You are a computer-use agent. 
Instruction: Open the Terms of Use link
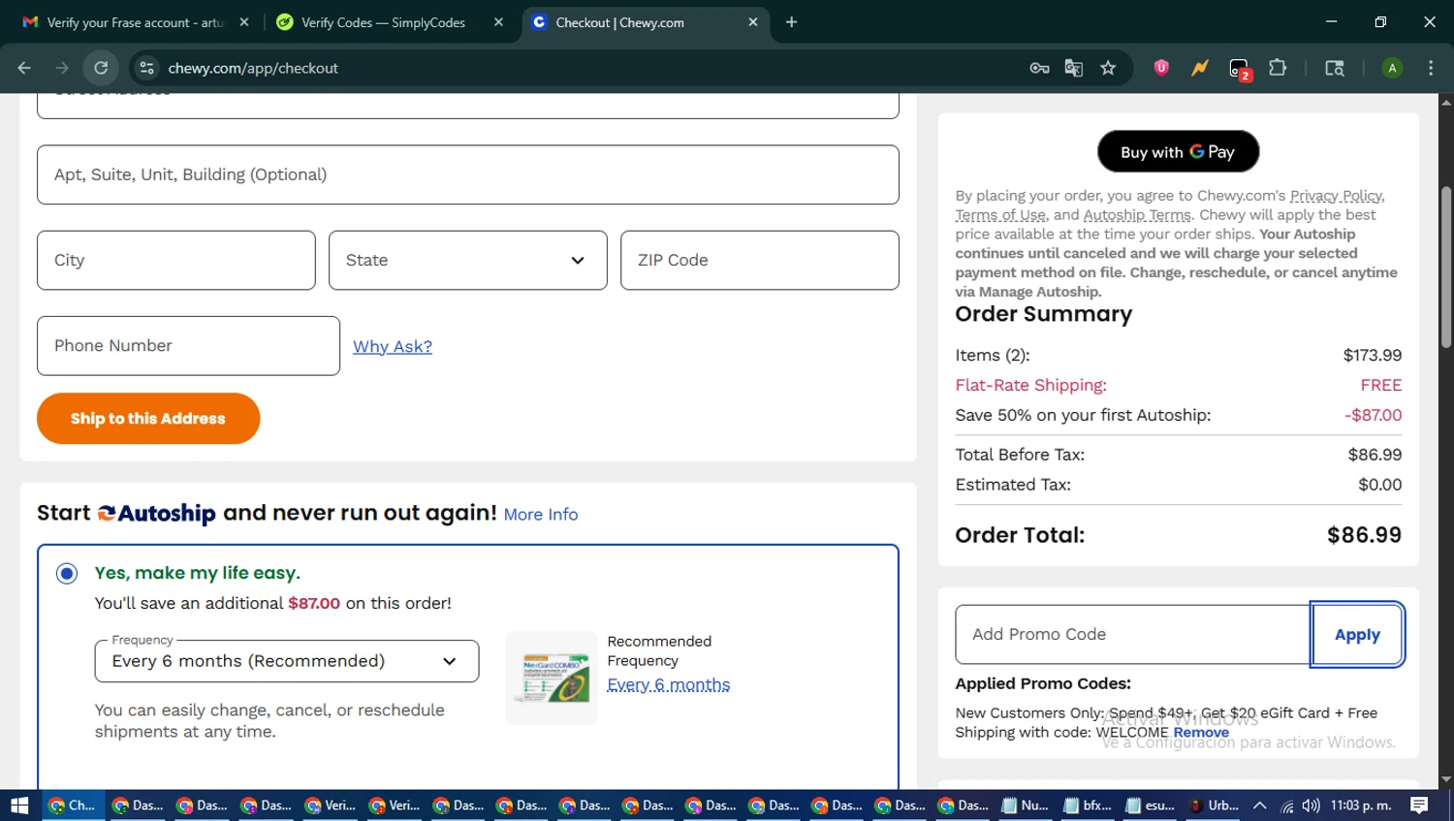coord(1000,215)
